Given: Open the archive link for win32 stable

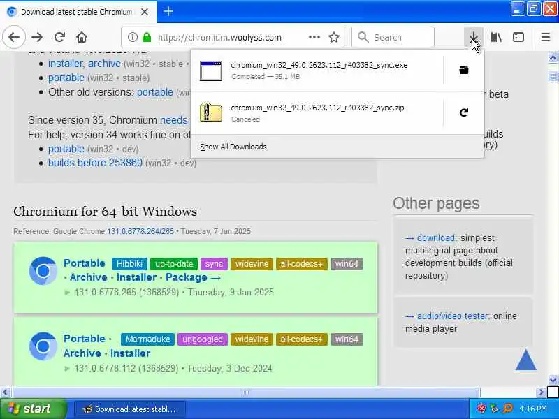Looking at the screenshot, I should coord(104,64).
